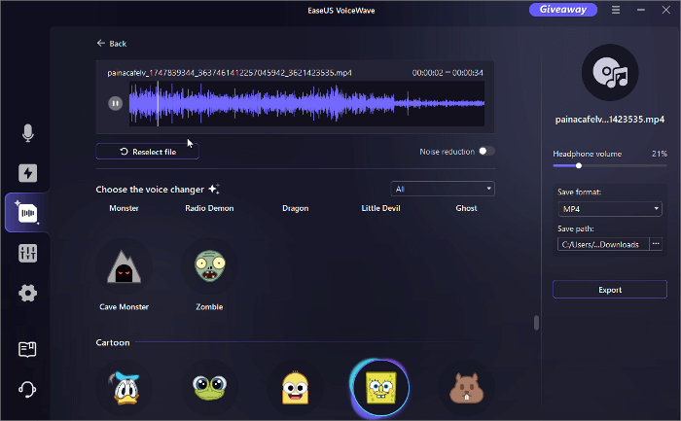681x421 pixels.
Task: Select the Little Devil voice label
Action: coord(381,208)
